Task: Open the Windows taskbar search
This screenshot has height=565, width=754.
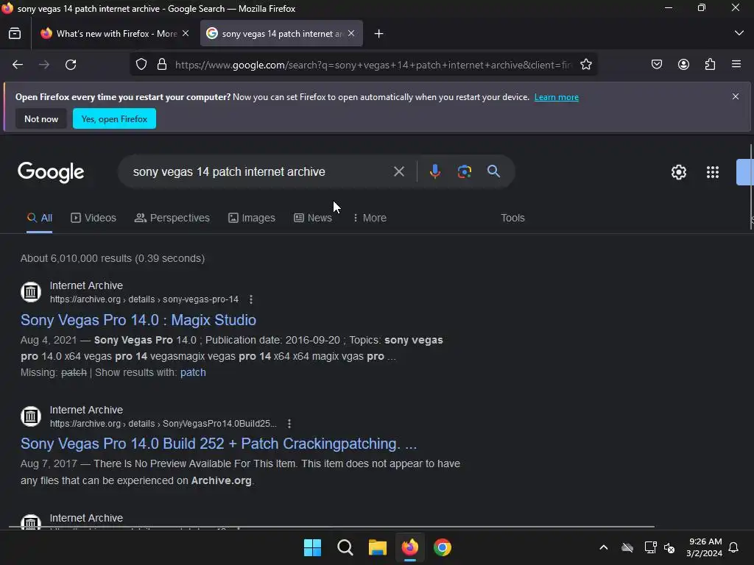Action: point(345,547)
